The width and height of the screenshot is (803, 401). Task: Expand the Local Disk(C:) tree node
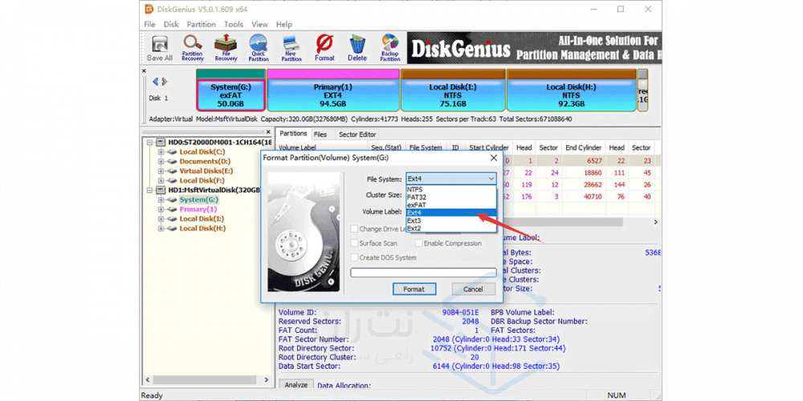(161, 152)
